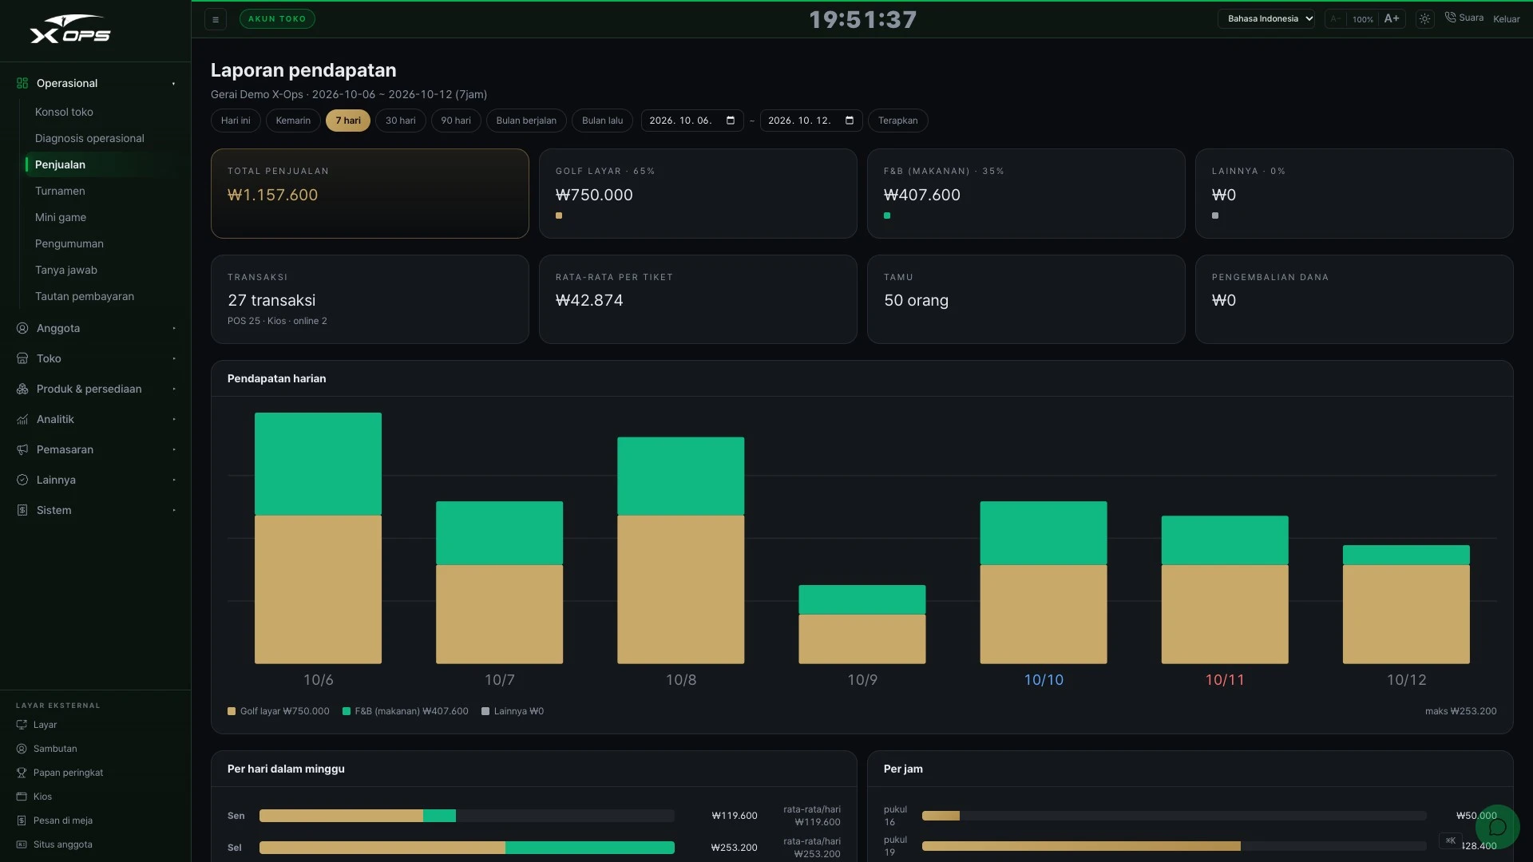Click the Keluar logout link
The width and height of the screenshot is (1533, 862).
(1507, 19)
